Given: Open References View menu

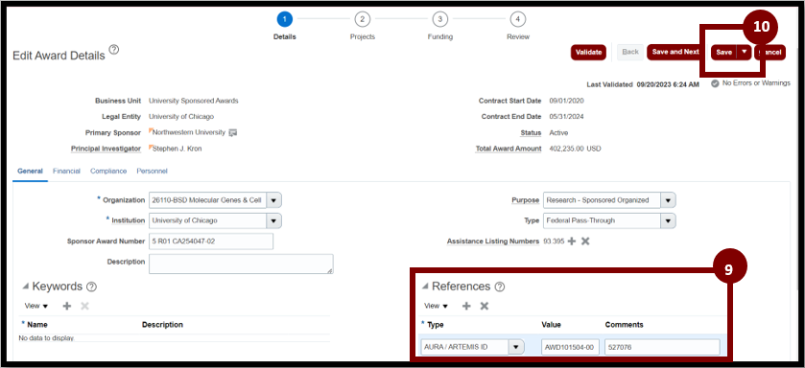Looking at the screenshot, I should click(436, 306).
